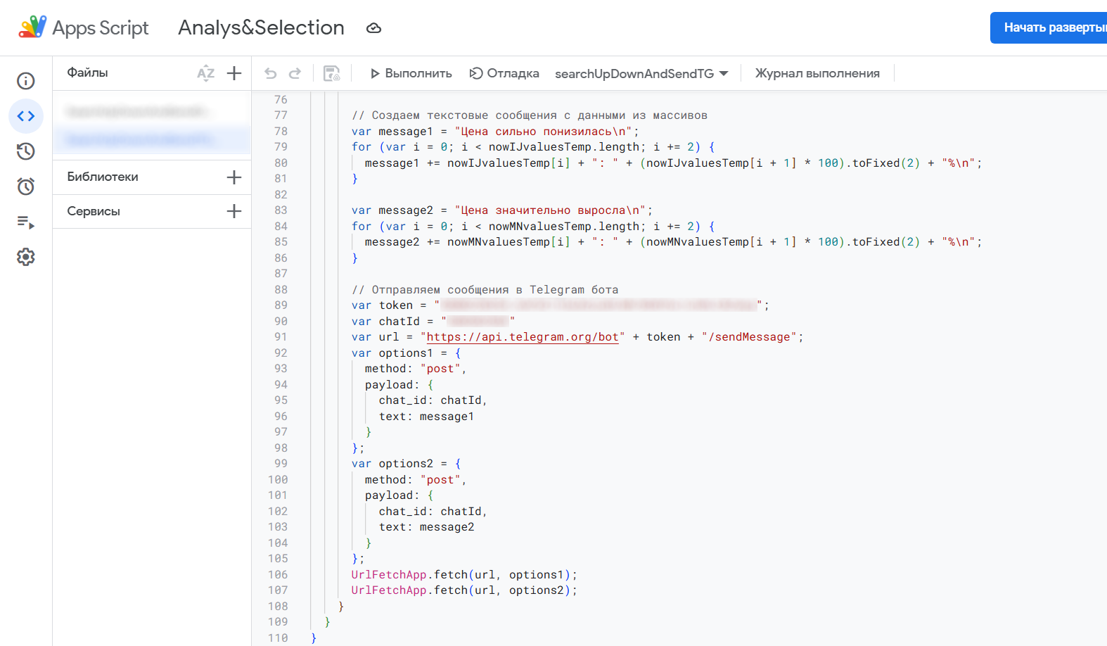Image resolution: width=1107 pixels, height=646 pixels.
Task: Click the Apps Script title text
Action: tap(101, 28)
